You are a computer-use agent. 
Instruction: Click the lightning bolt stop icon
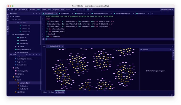pyautogui.click(x=91, y=10)
